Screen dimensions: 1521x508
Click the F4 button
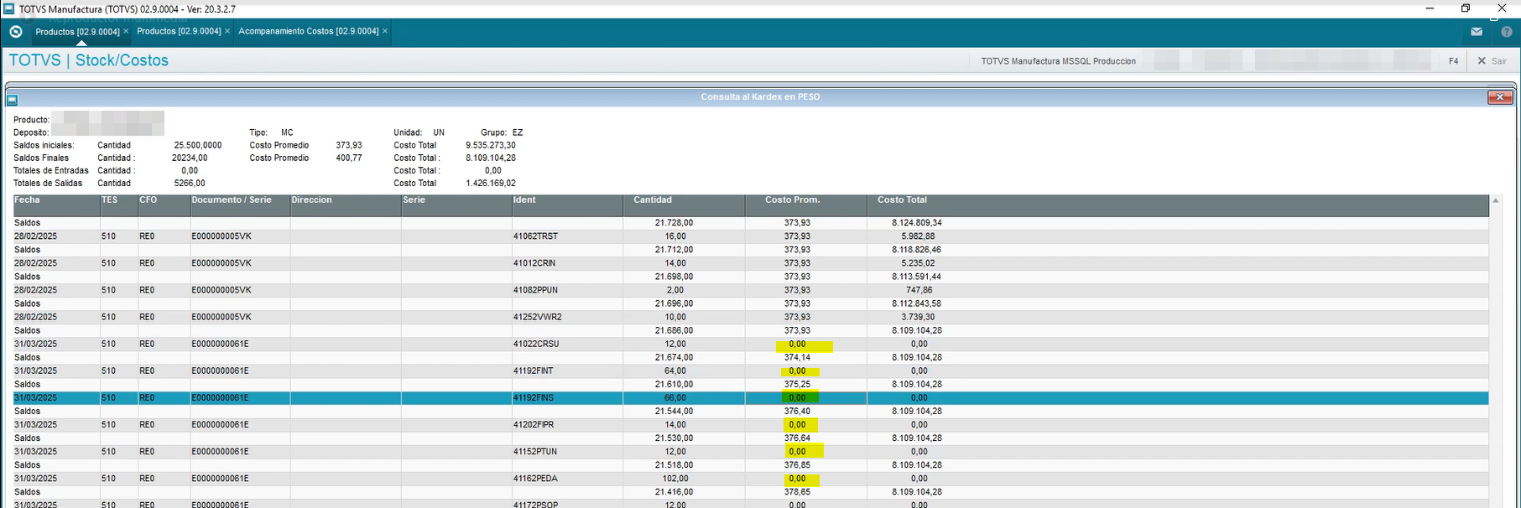pyautogui.click(x=1453, y=61)
